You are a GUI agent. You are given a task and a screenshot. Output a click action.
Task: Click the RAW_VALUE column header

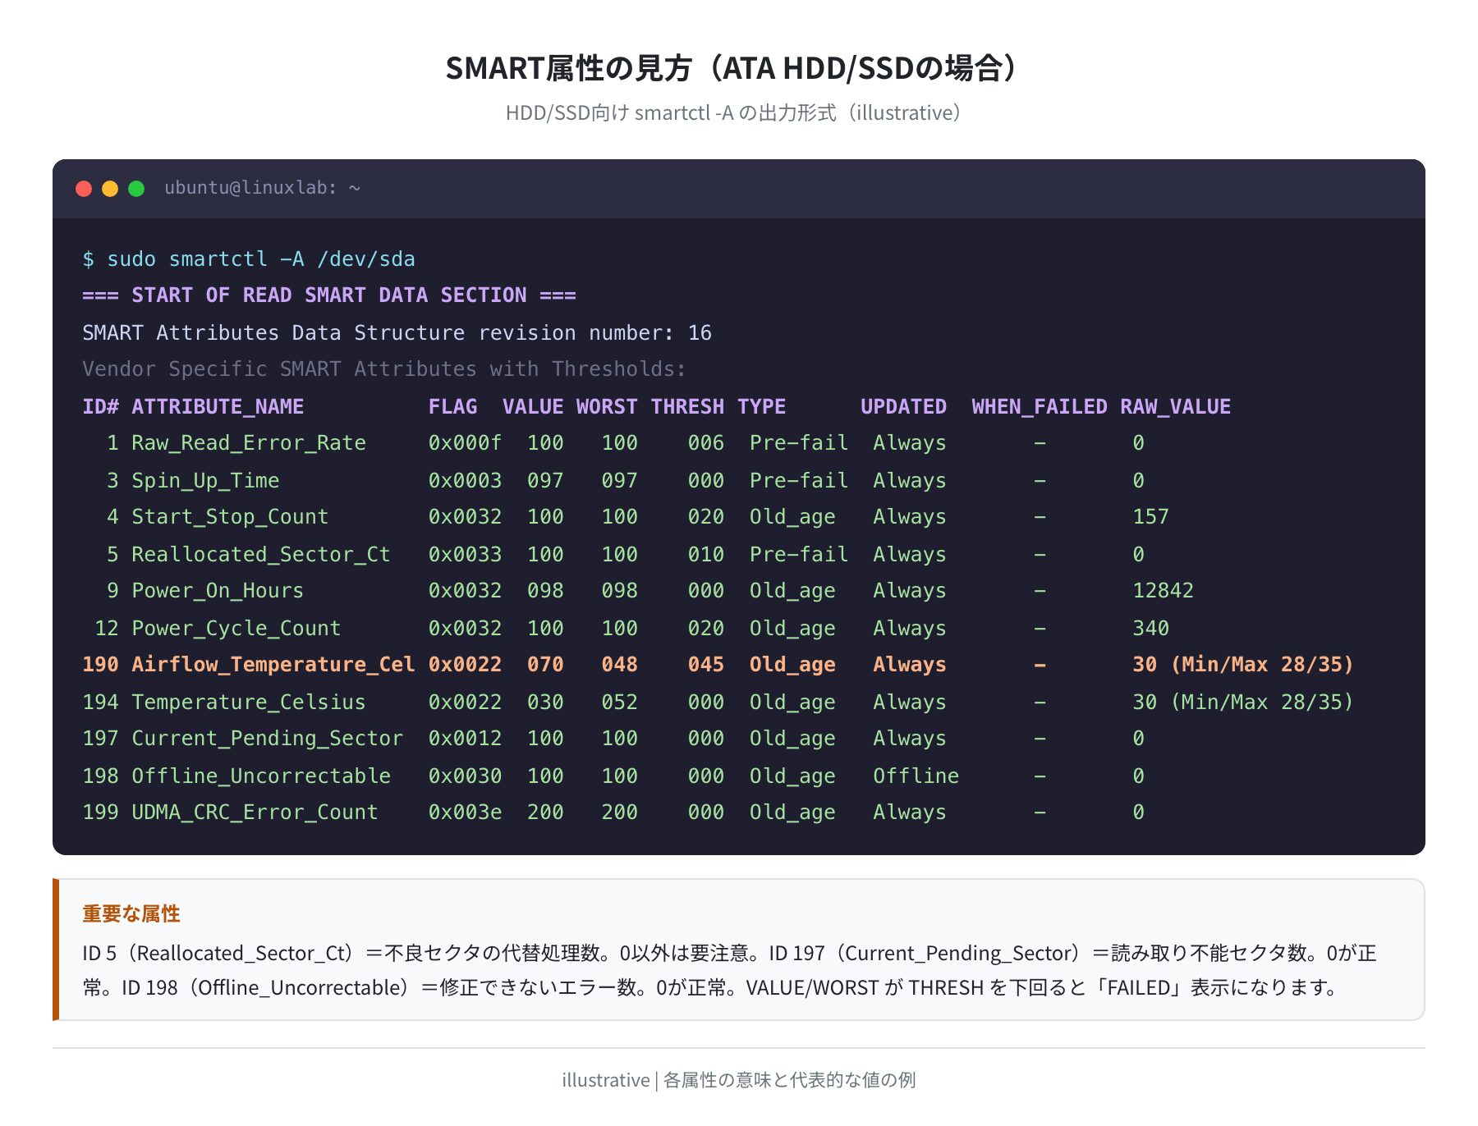(x=1175, y=407)
